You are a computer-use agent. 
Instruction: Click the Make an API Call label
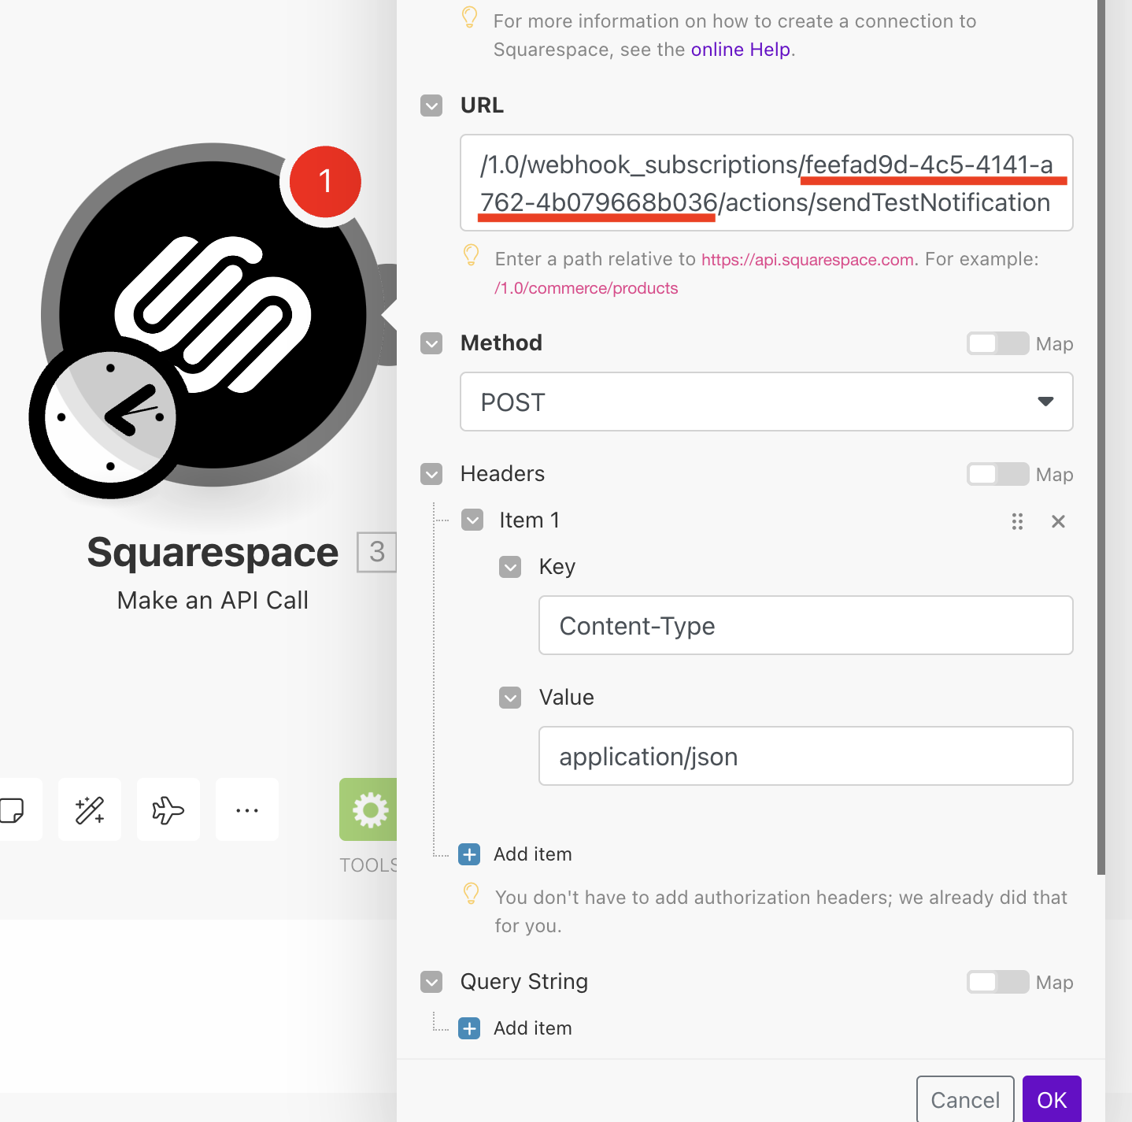click(213, 601)
